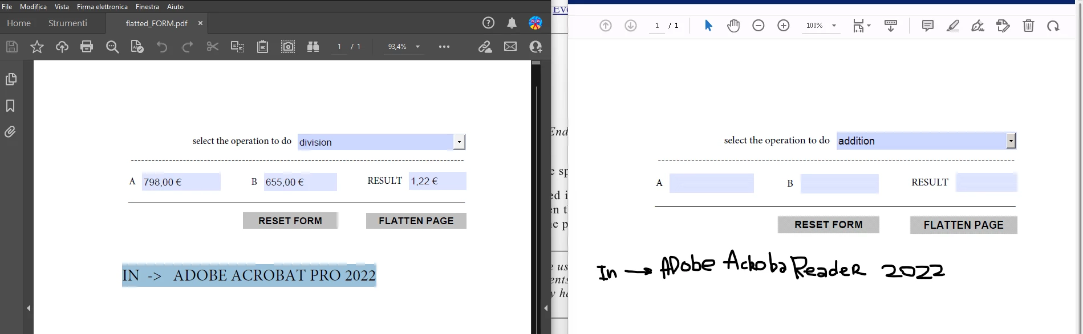The width and height of the screenshot is (1083, 334).
Task: Click the Save icon in Acrobat Pro
Action: (x=12, y=47)
